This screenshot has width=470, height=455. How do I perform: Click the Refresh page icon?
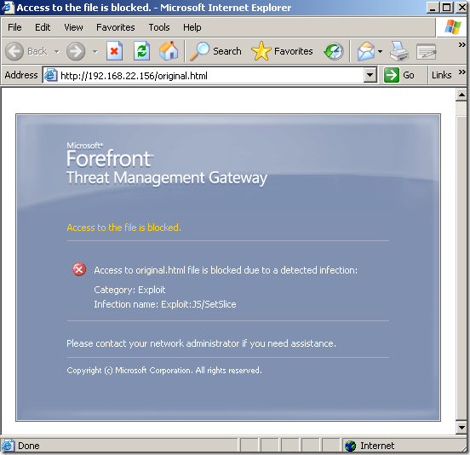point(141,51)
